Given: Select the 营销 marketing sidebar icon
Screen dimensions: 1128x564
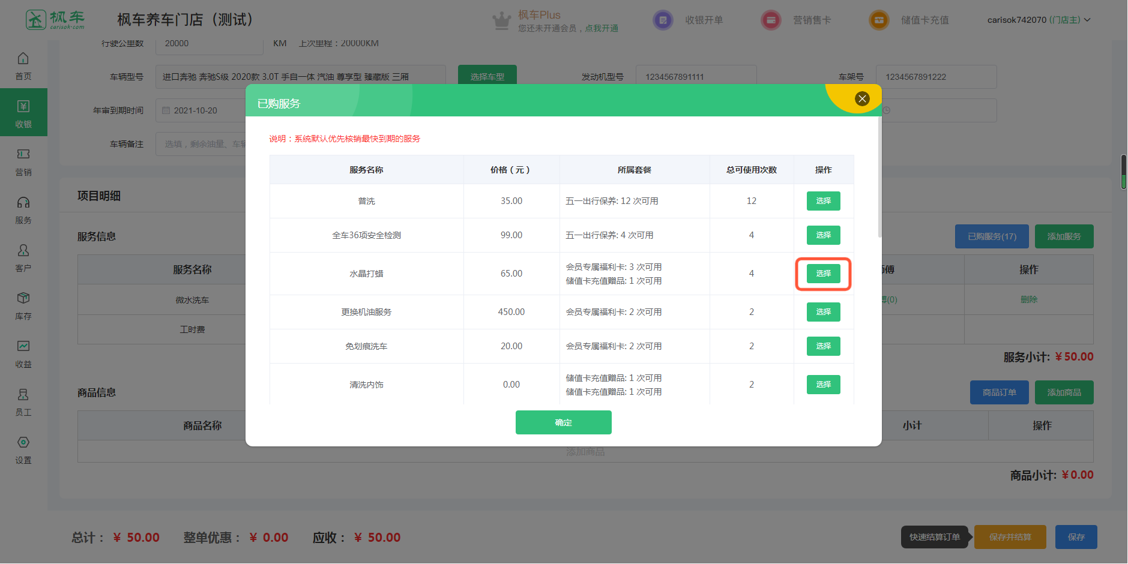Looking at the screenshot, I should coord(23,161).
